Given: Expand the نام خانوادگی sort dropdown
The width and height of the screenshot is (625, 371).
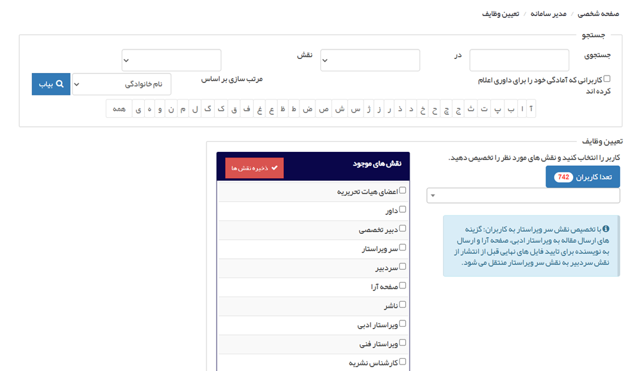Looking at the screenshot, I should (x=121, y=84).
